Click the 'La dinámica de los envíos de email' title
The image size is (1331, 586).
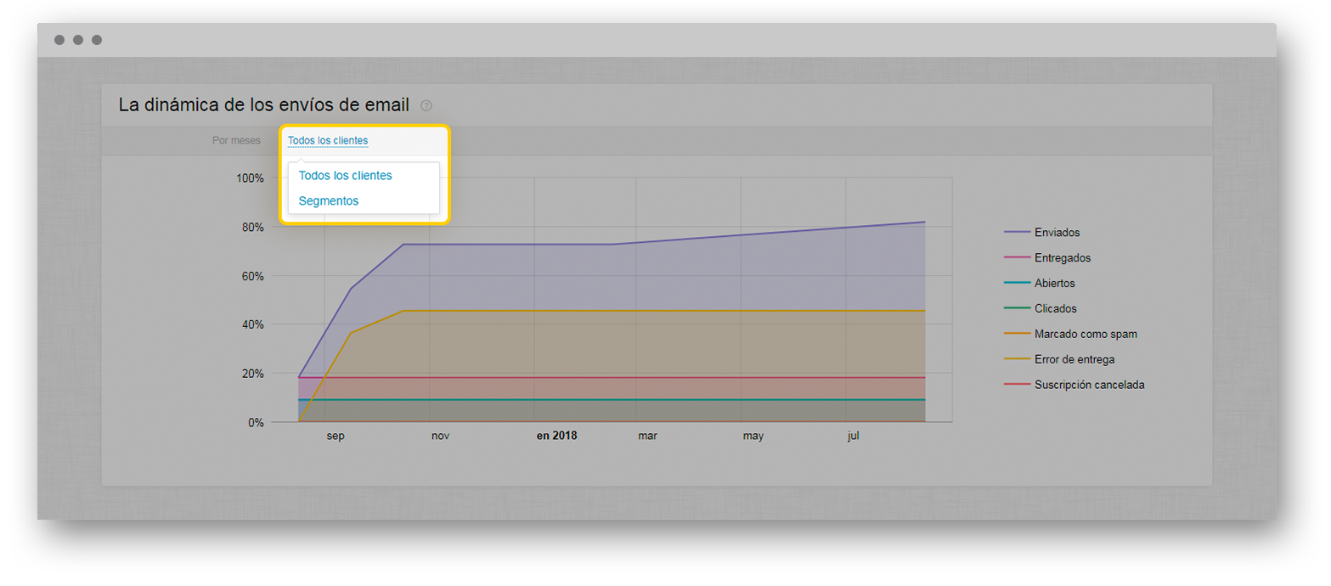click(x=264, y=105)
